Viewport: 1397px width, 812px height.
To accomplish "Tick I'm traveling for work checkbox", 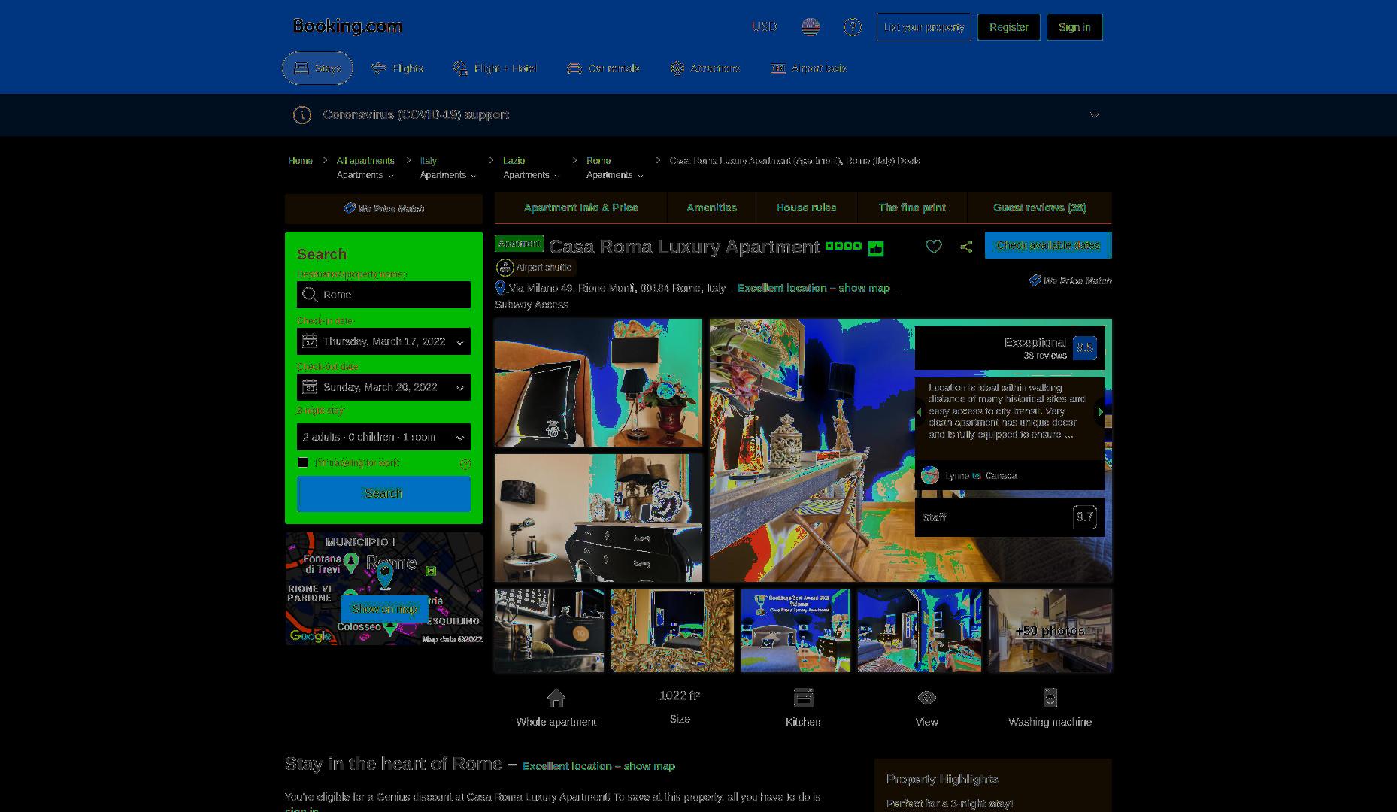I will (x=303, y=462).
